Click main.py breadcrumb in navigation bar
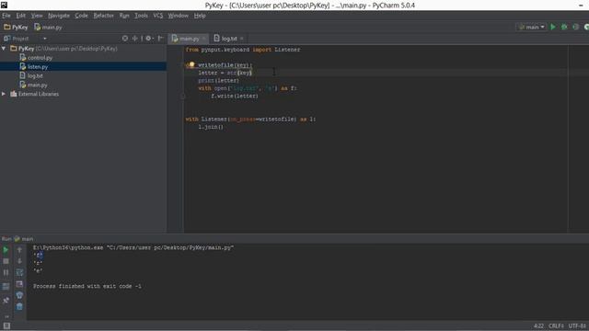 (48, 27)
